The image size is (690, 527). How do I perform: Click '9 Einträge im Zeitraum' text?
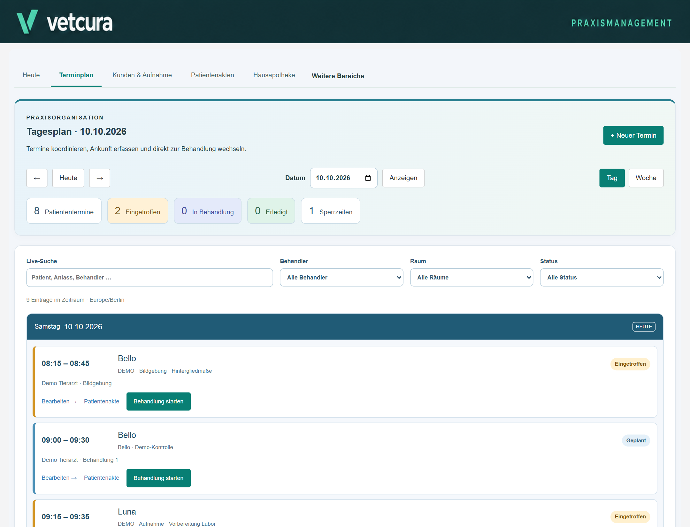pos(55,300)
